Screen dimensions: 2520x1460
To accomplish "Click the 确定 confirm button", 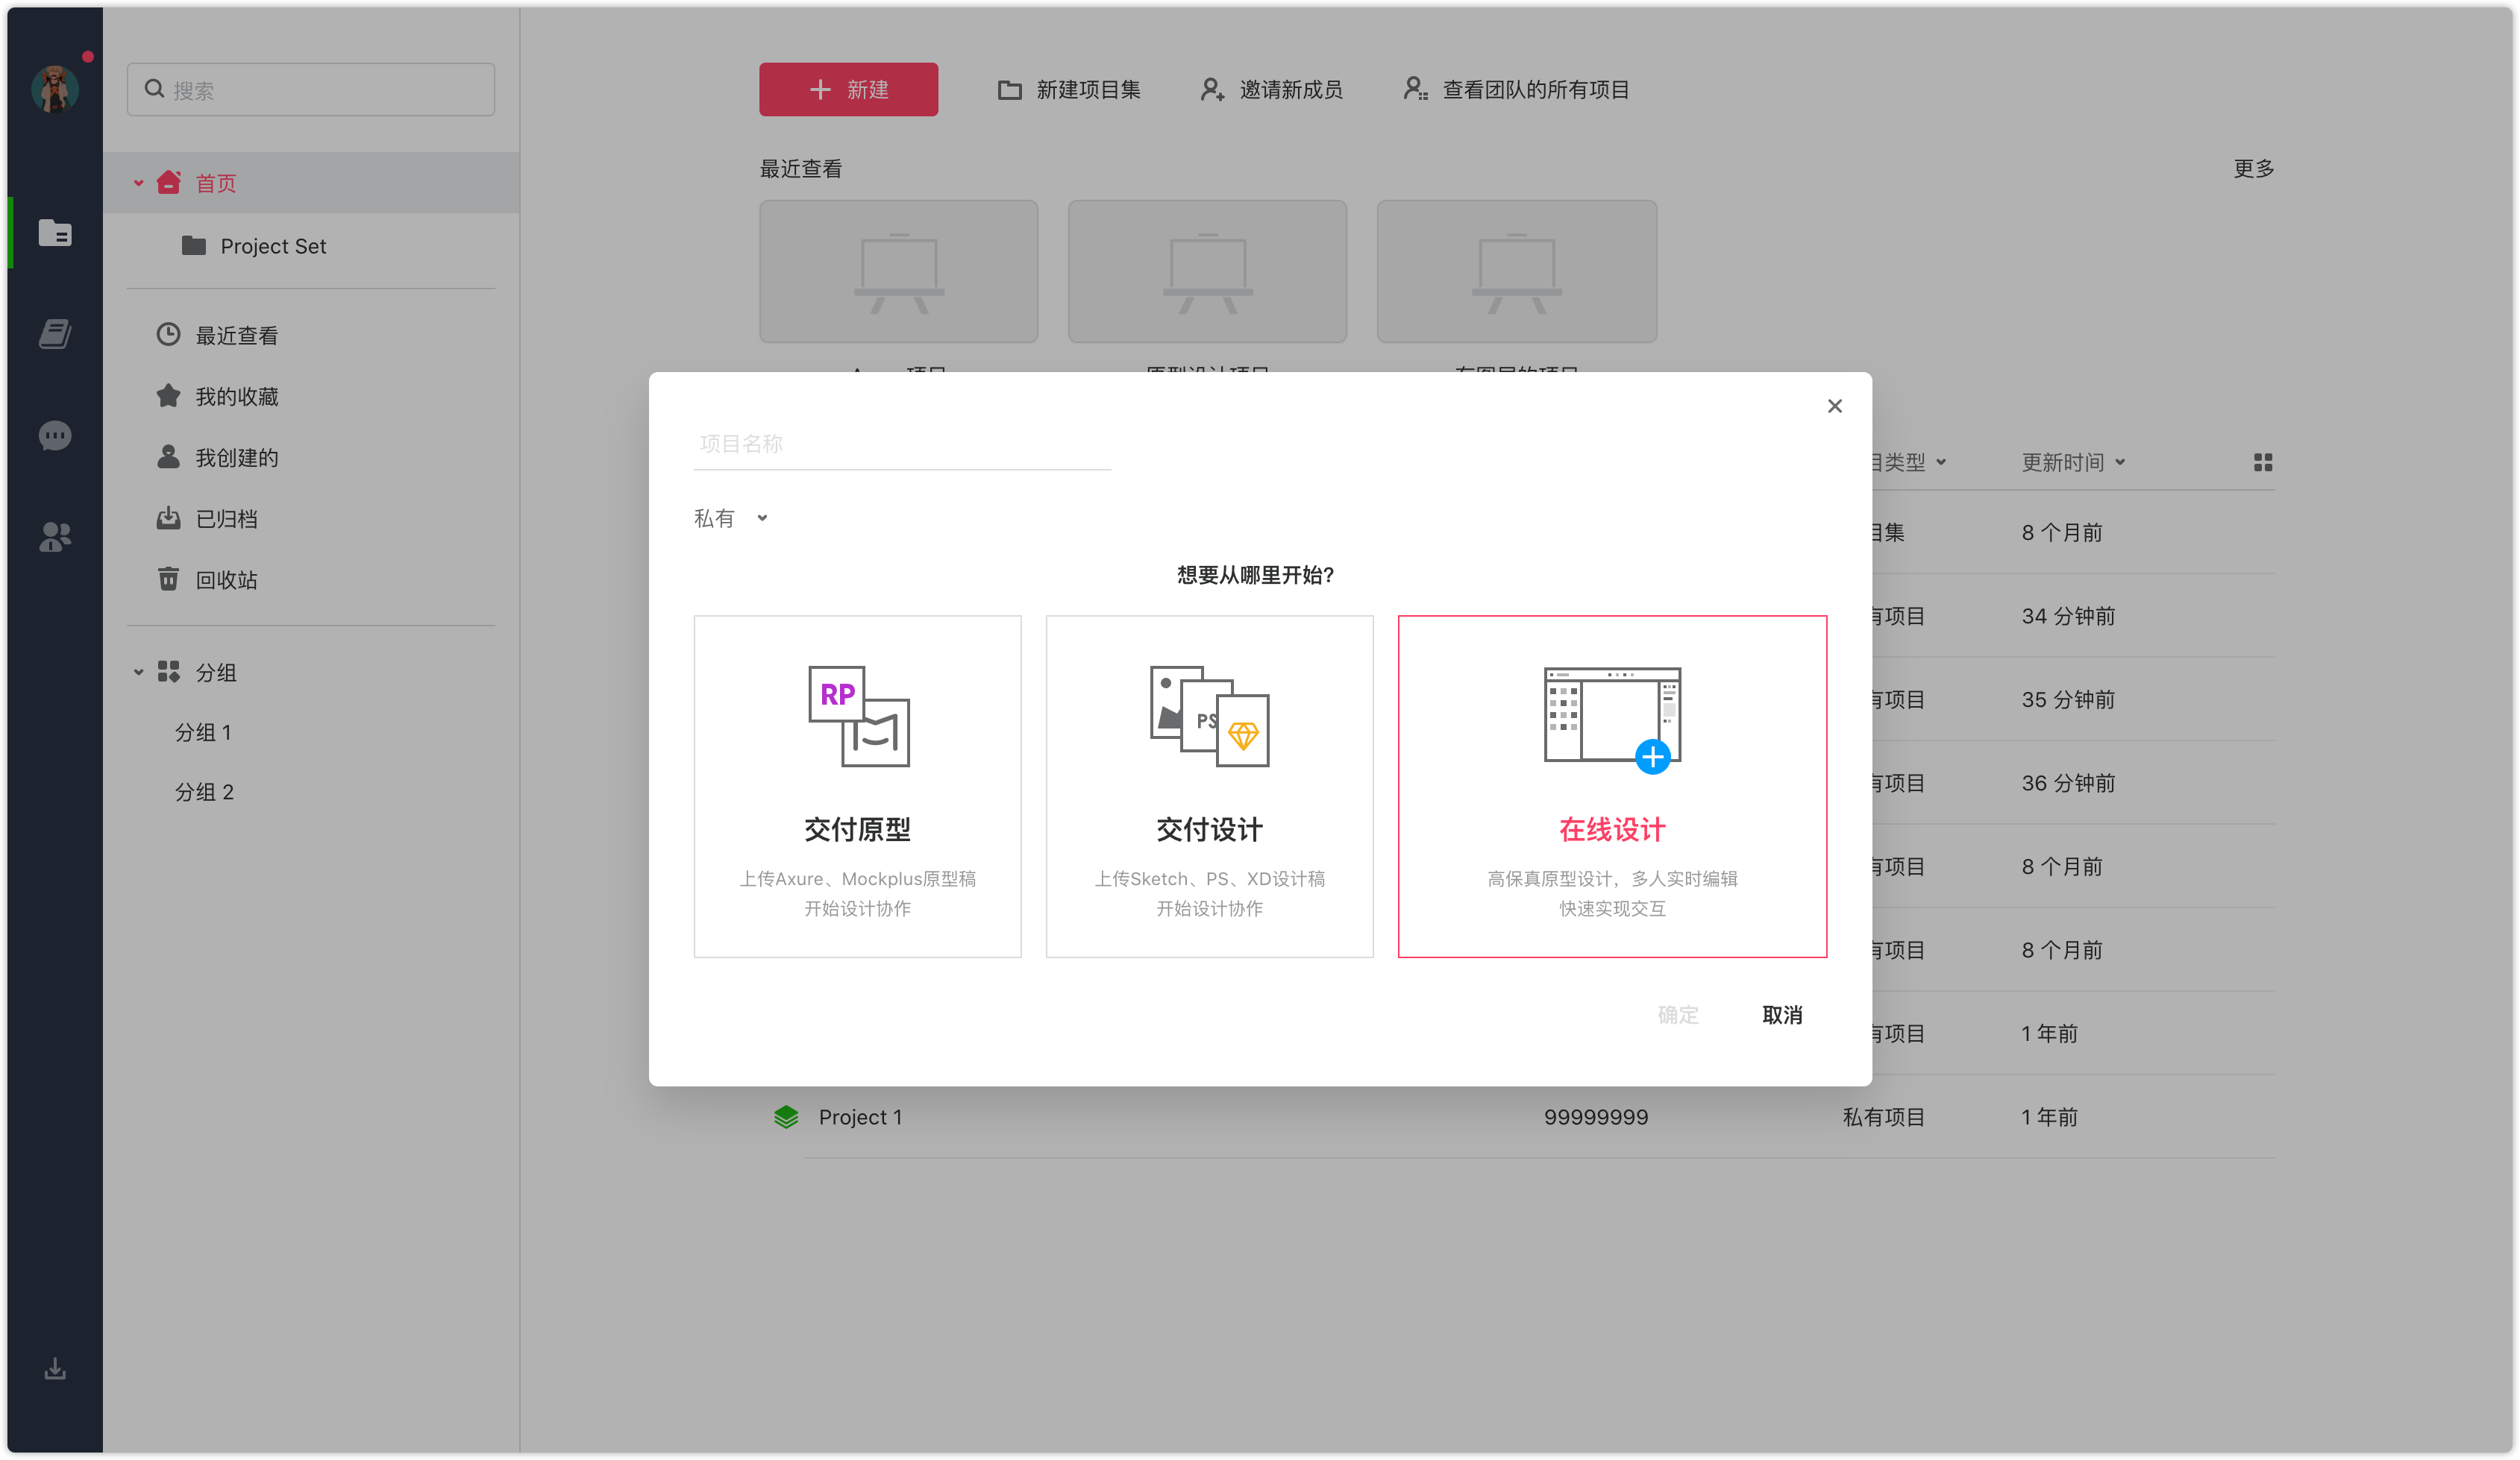I will (1677, 1014).
